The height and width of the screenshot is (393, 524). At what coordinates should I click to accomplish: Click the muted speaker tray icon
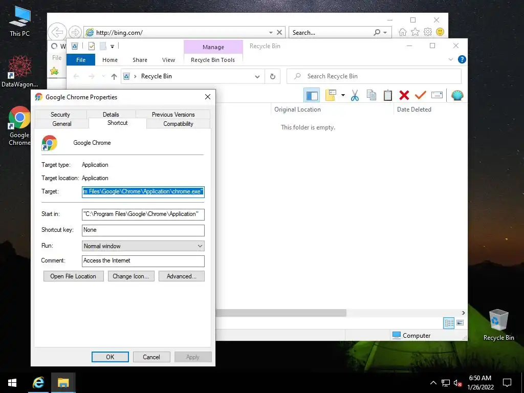(457, 383)
